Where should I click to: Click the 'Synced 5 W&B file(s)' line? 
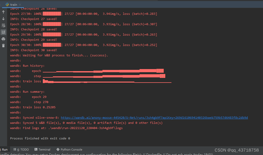pyautogui.click(x=86, y=123)
